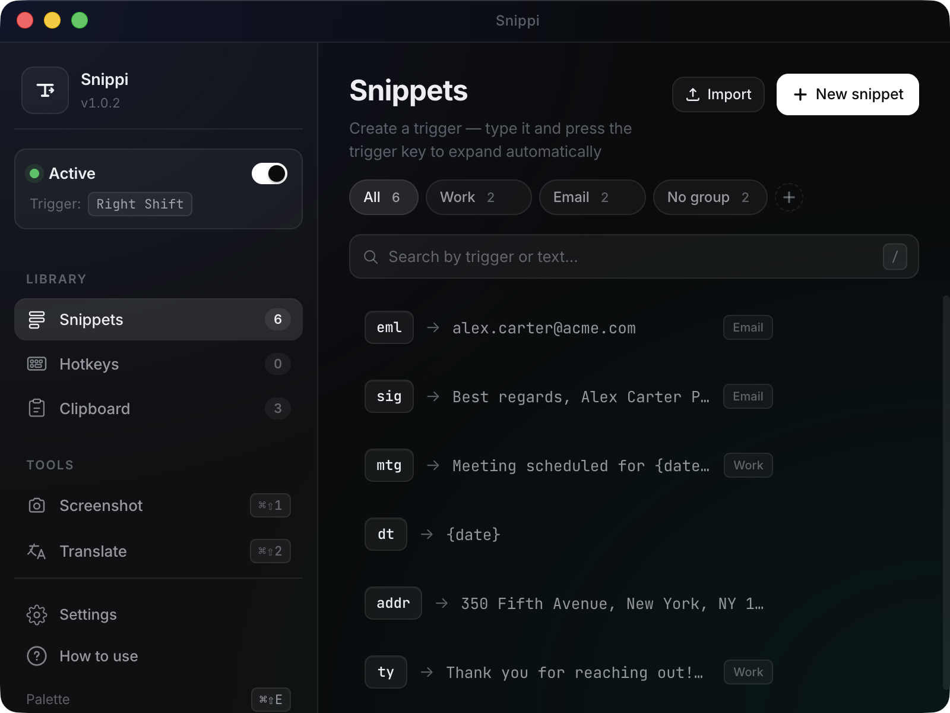This screenshot has height=713, width=950.
Task: Click the Clipboard count badge 3
Action: point(278,408)
